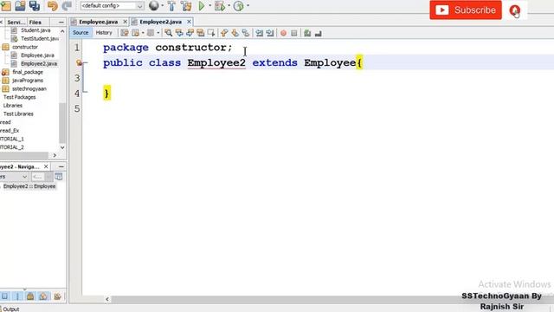Close the Employee.java tab
Image resolution: width=554 pixels, height=312 pixels.
[125, 22]
